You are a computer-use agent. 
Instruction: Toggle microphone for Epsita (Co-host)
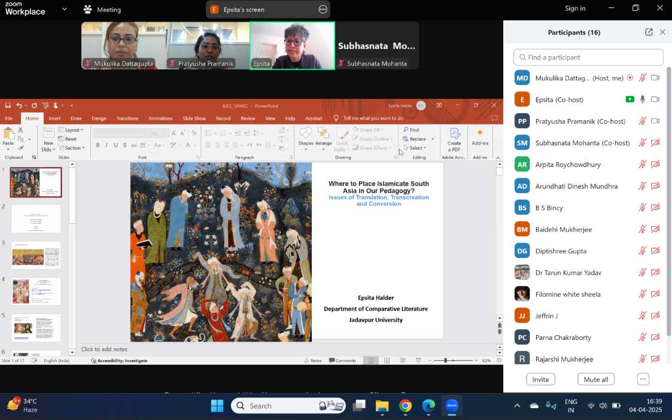click(643, 99)
